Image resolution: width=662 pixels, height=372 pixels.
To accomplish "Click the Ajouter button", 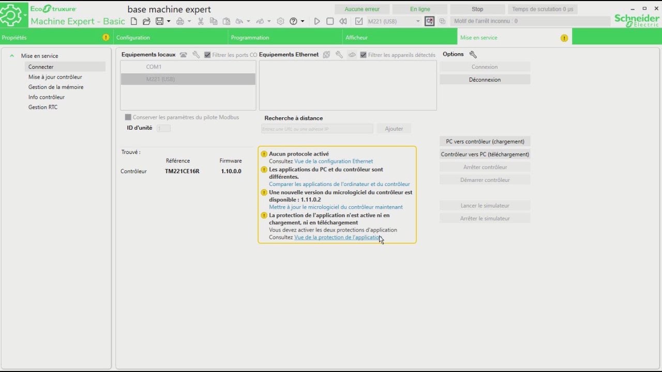I will click(x=394, y=129).
